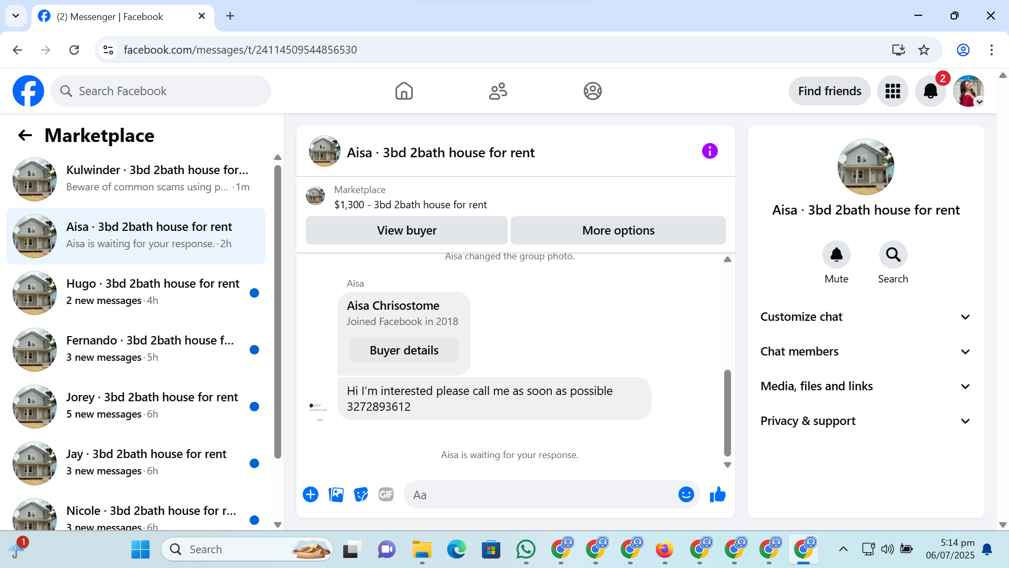Image resolution: width=1009 pixels, height=568 pixels.
Task: Click the browser address bar URL
Action: pyautogui.click(x=240, y=50)
